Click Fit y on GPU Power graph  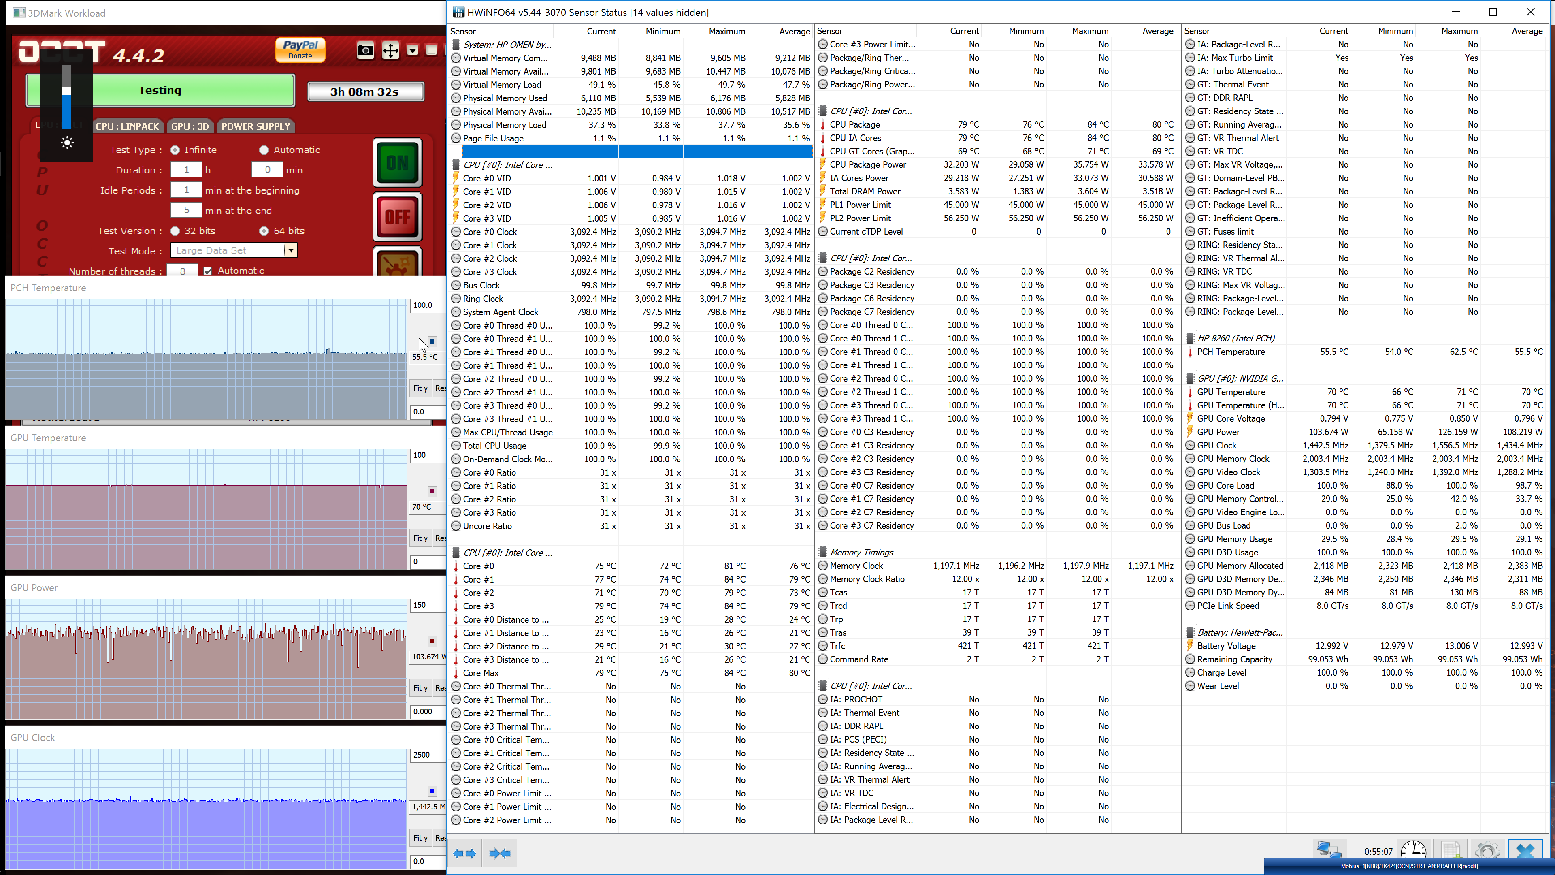(x=420, y=688)
